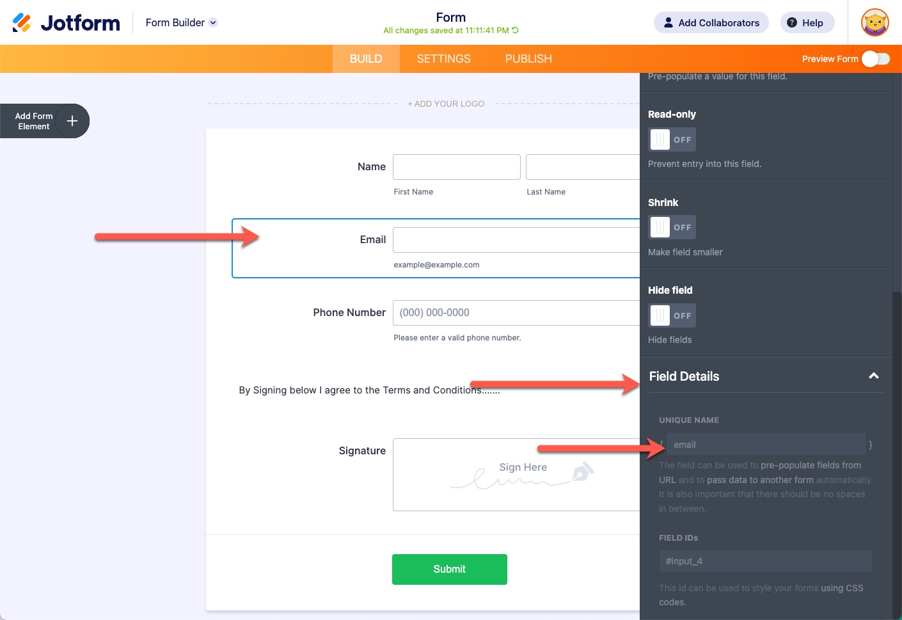902x620 pixels.
Task: Click the Name field label
Action: (x=371, y=167)
